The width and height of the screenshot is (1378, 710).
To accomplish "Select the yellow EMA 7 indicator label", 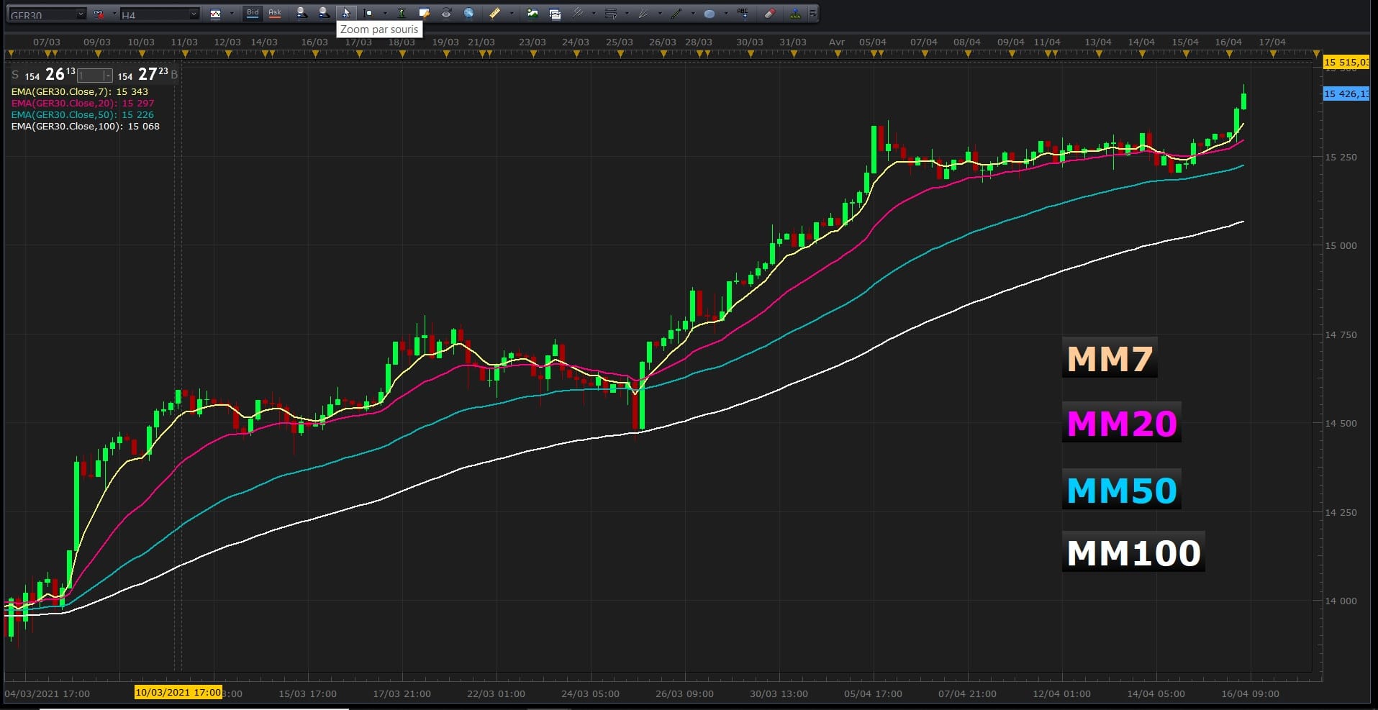I will pyautogui.click(x=80, y=92).
